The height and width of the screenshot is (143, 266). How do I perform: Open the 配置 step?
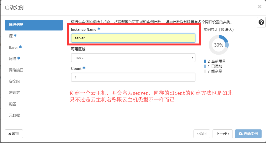13,104
